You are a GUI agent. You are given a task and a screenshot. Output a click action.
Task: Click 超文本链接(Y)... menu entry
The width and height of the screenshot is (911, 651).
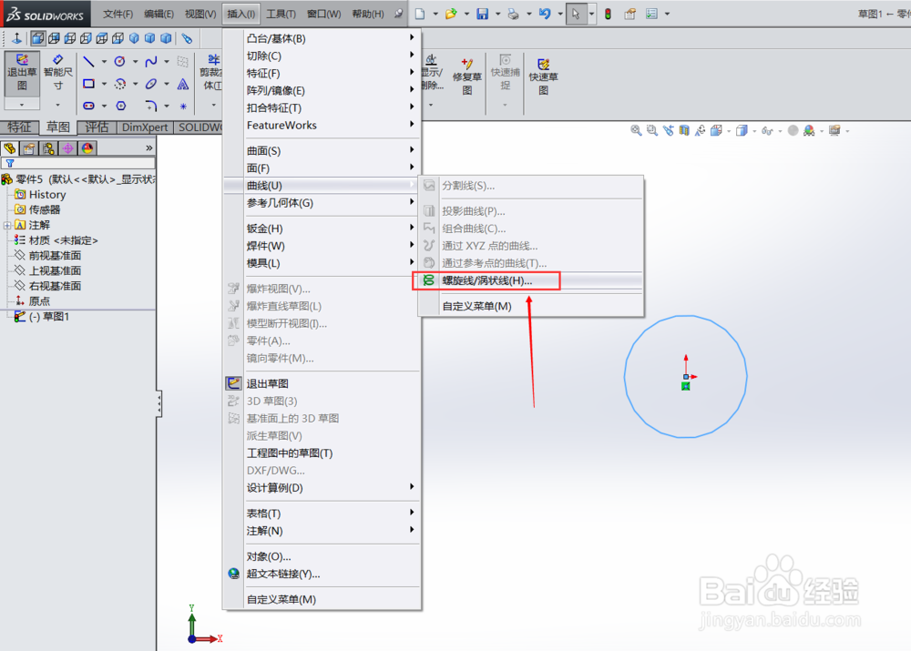tap(283, 574)
